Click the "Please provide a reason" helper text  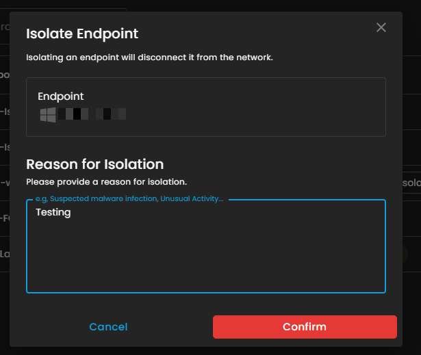point(107,182)
